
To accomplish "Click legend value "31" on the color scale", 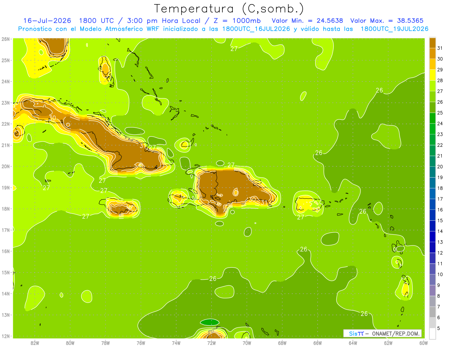I will click(440, 48).
